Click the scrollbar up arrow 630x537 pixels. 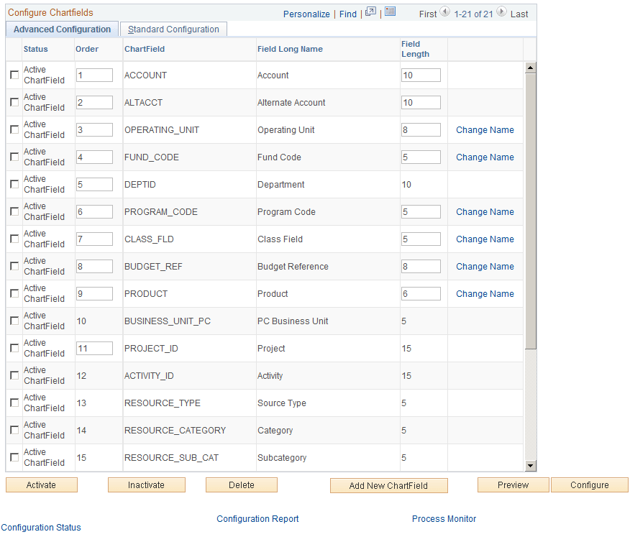(x=531, y=67)
